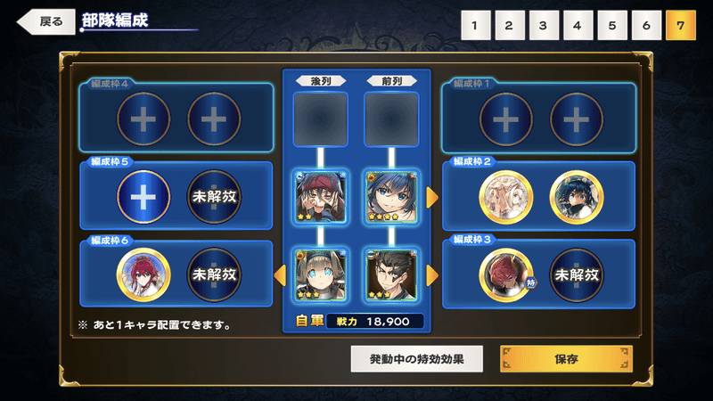The image size is (713, 401).
Task: Tap the empty top 前列 slot
Action: click(x=391, y=119)
